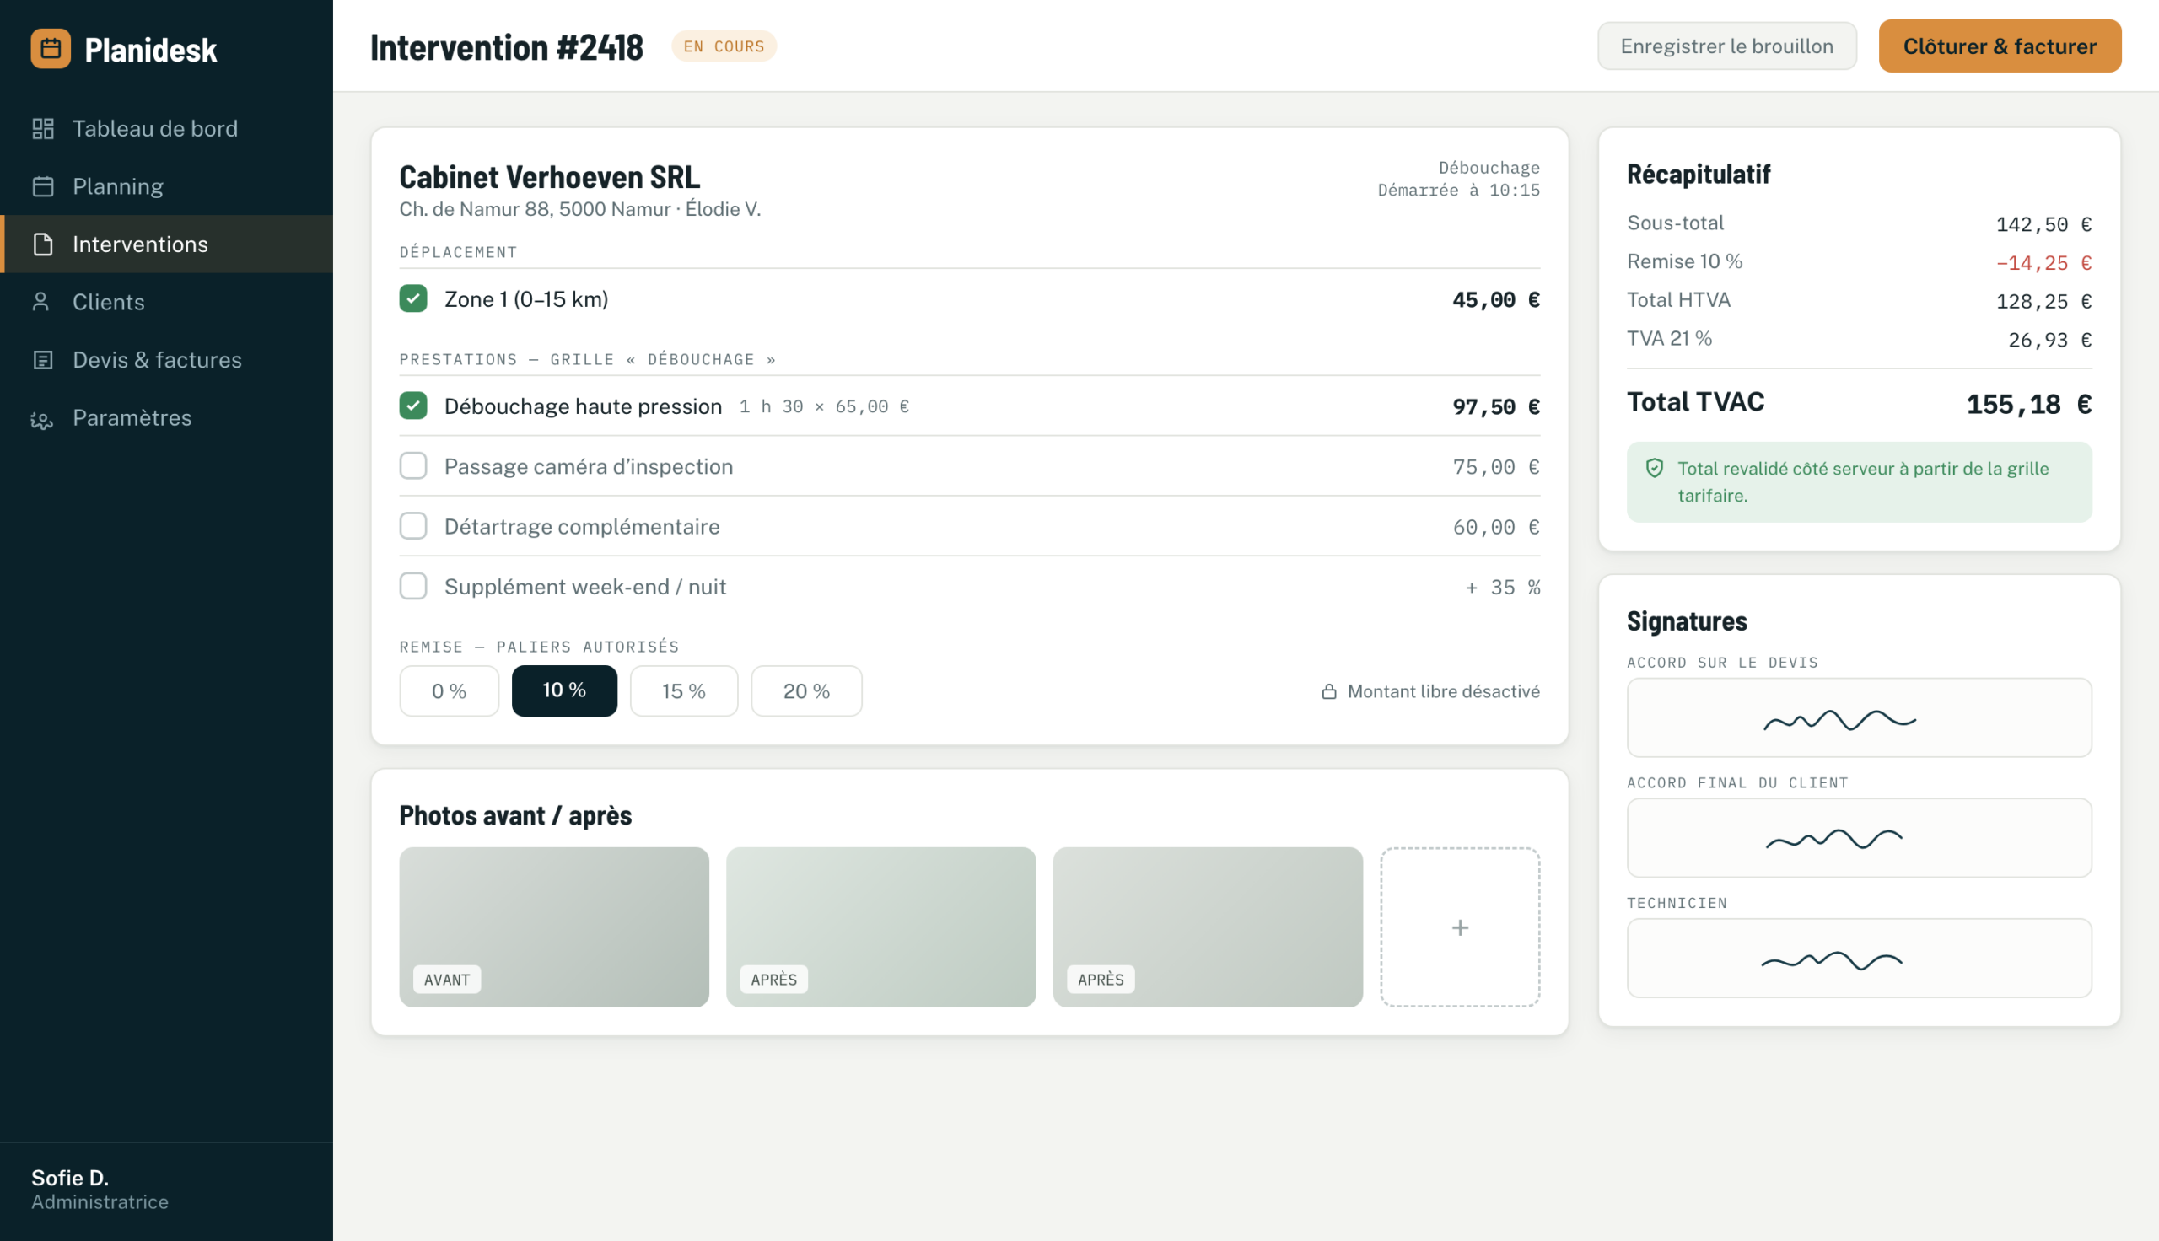Viewport: 2159px width, 1241px height.
Task: Click Clôturer & facturer button
Action: point(2000,46)
